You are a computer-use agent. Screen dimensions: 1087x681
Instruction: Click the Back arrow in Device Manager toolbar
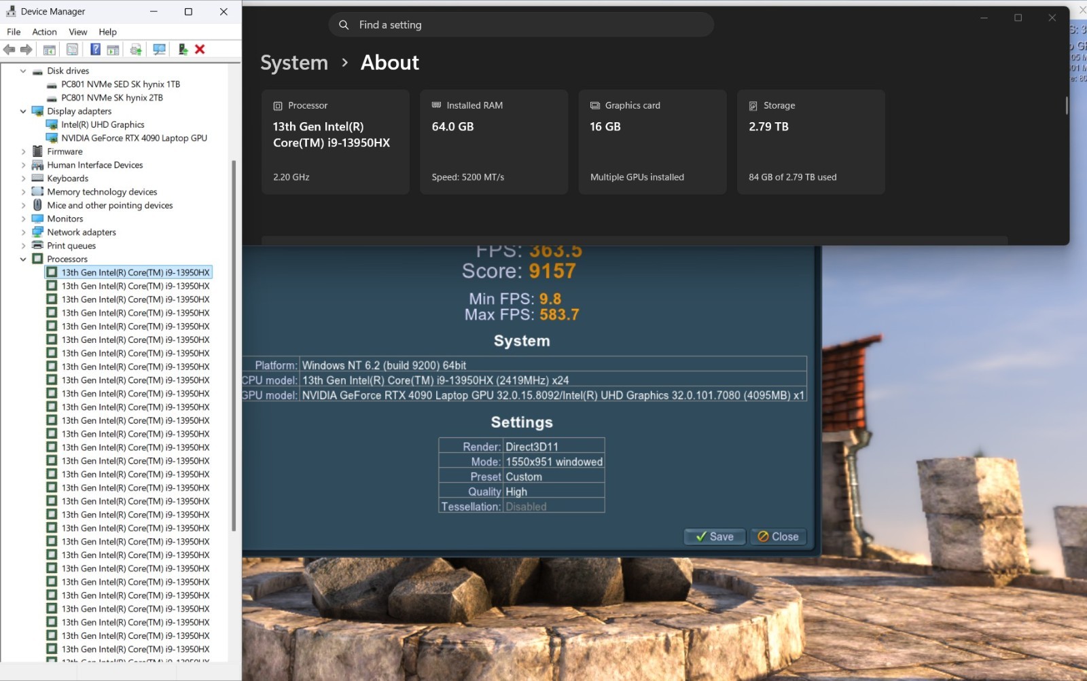10,50
